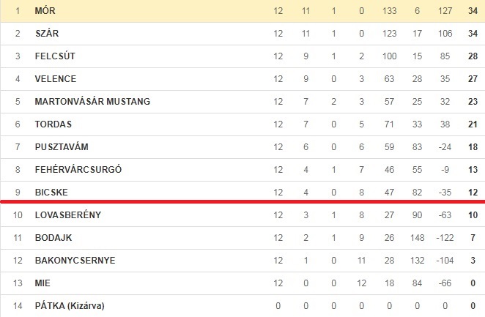The height and width of the screenshot is (317, 485).
Task: Click the TORDAS team name
Action: tap(53, 124)
